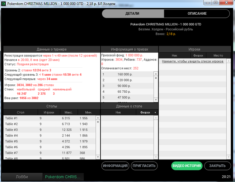Click the Взнос 2,18 р. text
235x182 pixels.
(166, 34)
